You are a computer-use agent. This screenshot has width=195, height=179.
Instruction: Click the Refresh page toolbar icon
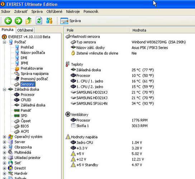tap(39, 21)
